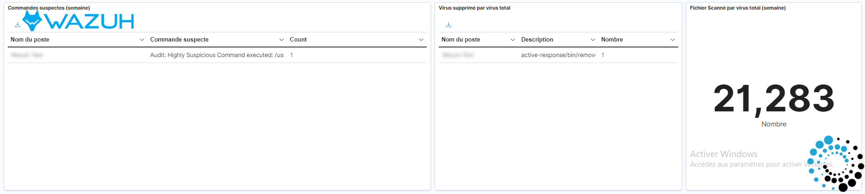Click the Fichier Scanné par virus total title
This screenshot has height=194, width=865.
(x=738, y=8)
